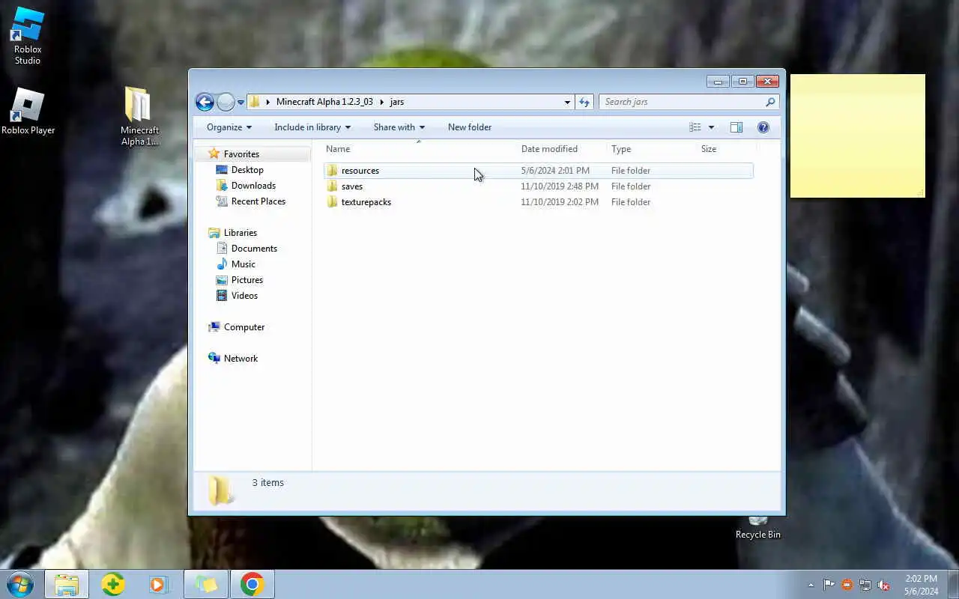Click the saves folder icon
This screenshot has height=599, width=959.
pyautogui.click(x=333, y=186)
